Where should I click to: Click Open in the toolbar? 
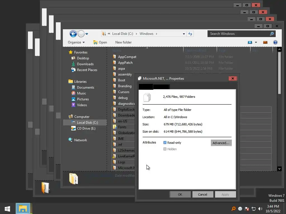coord(100,42)
